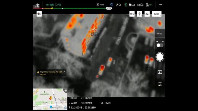Expand the mini map thumbnail
The image size is (198, 111).
(50, 99)
